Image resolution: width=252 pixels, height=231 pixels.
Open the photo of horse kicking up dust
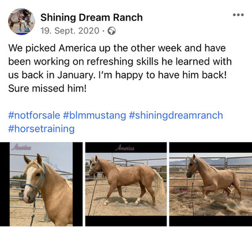coord(210,184)
